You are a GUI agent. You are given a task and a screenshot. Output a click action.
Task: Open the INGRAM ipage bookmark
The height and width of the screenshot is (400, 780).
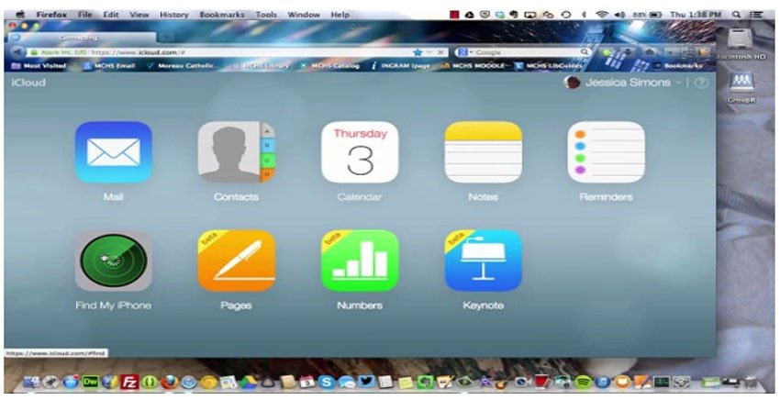401,66
